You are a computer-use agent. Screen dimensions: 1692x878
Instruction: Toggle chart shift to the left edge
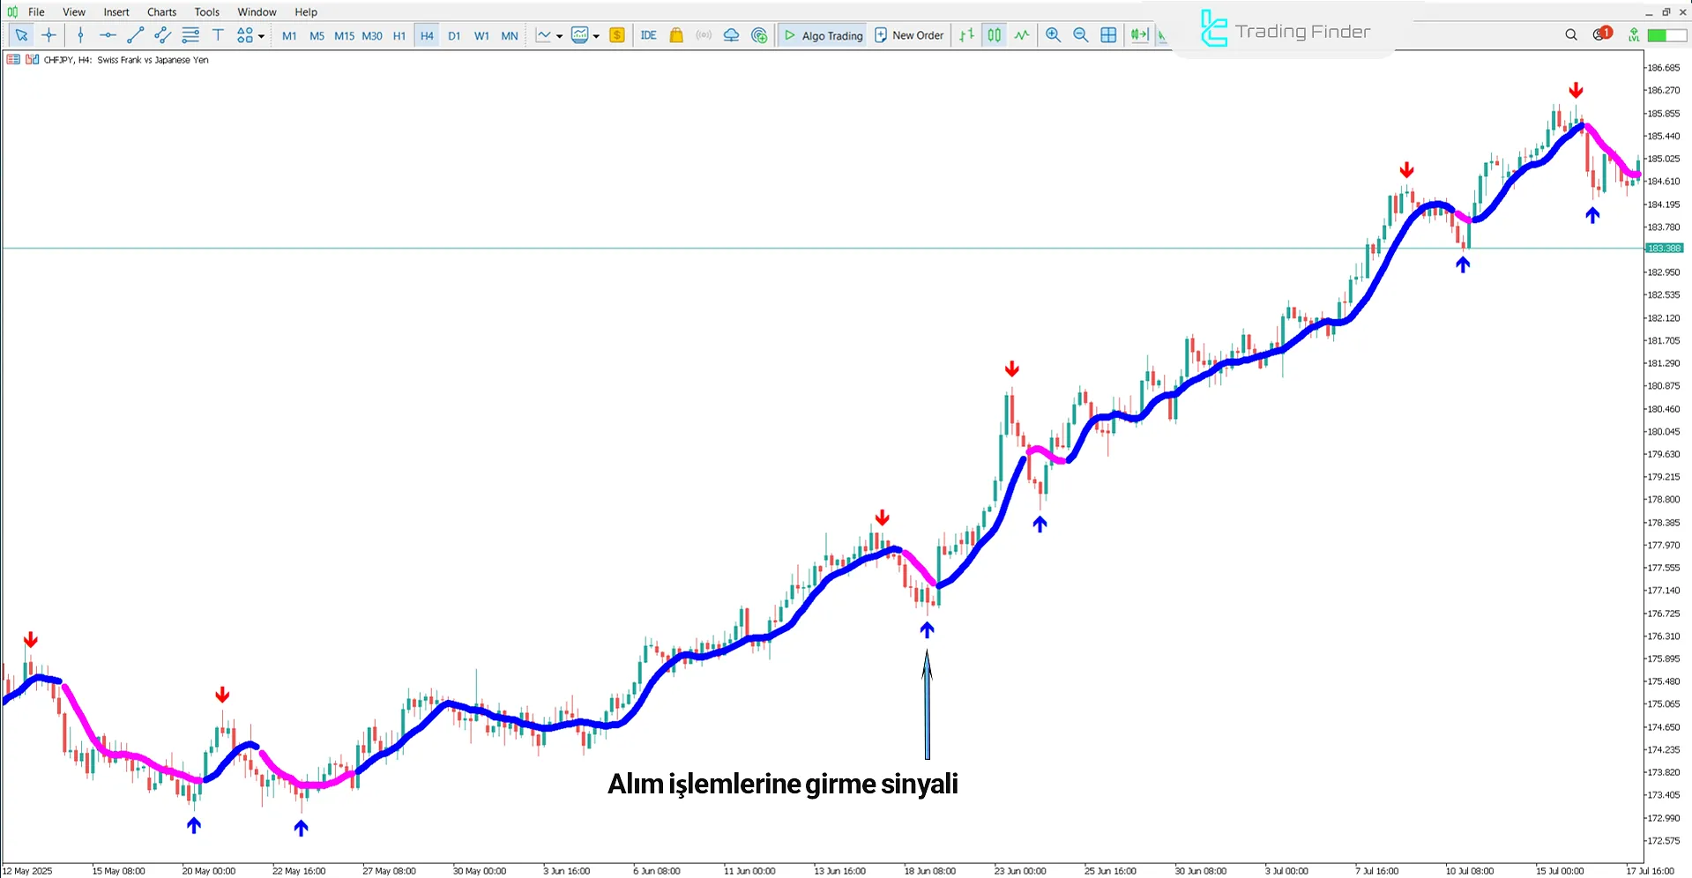[1139, 35]
